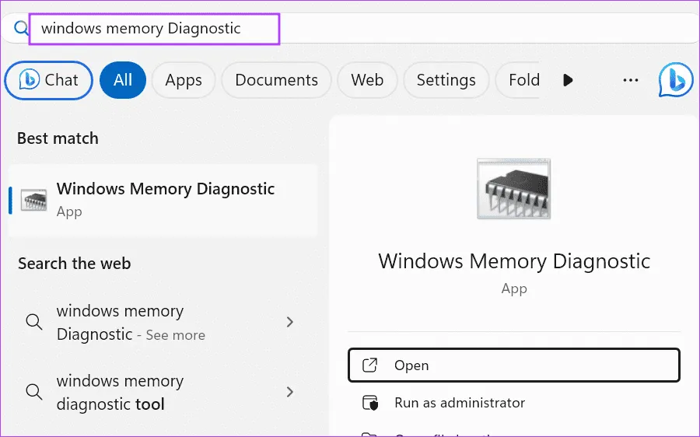Image resolution: width=700 pixels, height=437 pixels.
Task: Switch to the Apps filter tab
Action: (x=184, y=80)
